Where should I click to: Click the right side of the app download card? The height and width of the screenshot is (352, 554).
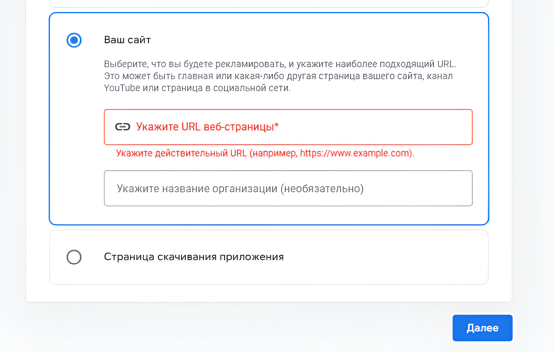click(433, 257)
